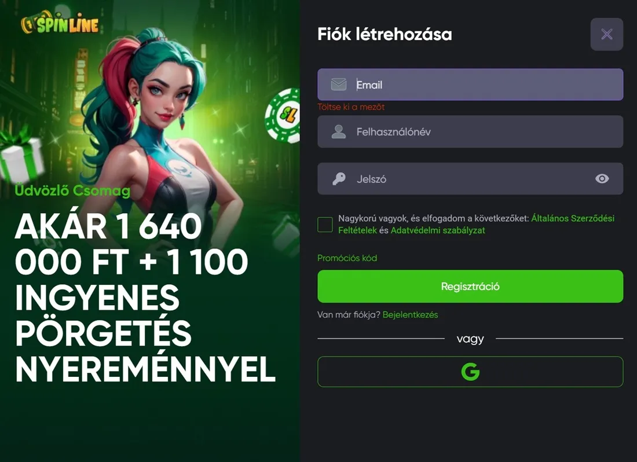Screen dimensions: 637x462
Task: Close the account creation dialog
Action: point(606,34)
